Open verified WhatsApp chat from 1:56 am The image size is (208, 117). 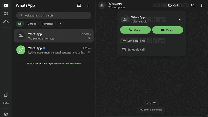click(54, 50)
